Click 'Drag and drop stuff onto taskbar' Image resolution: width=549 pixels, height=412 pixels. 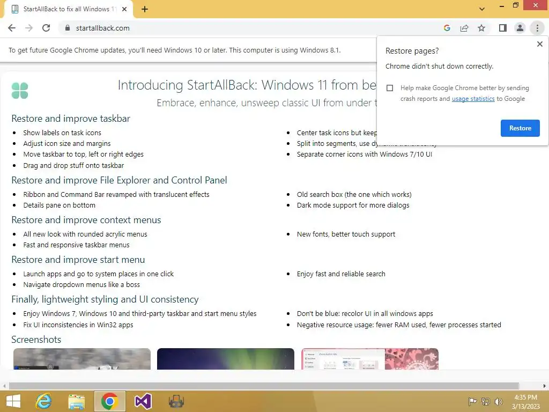tap(73, 165)
